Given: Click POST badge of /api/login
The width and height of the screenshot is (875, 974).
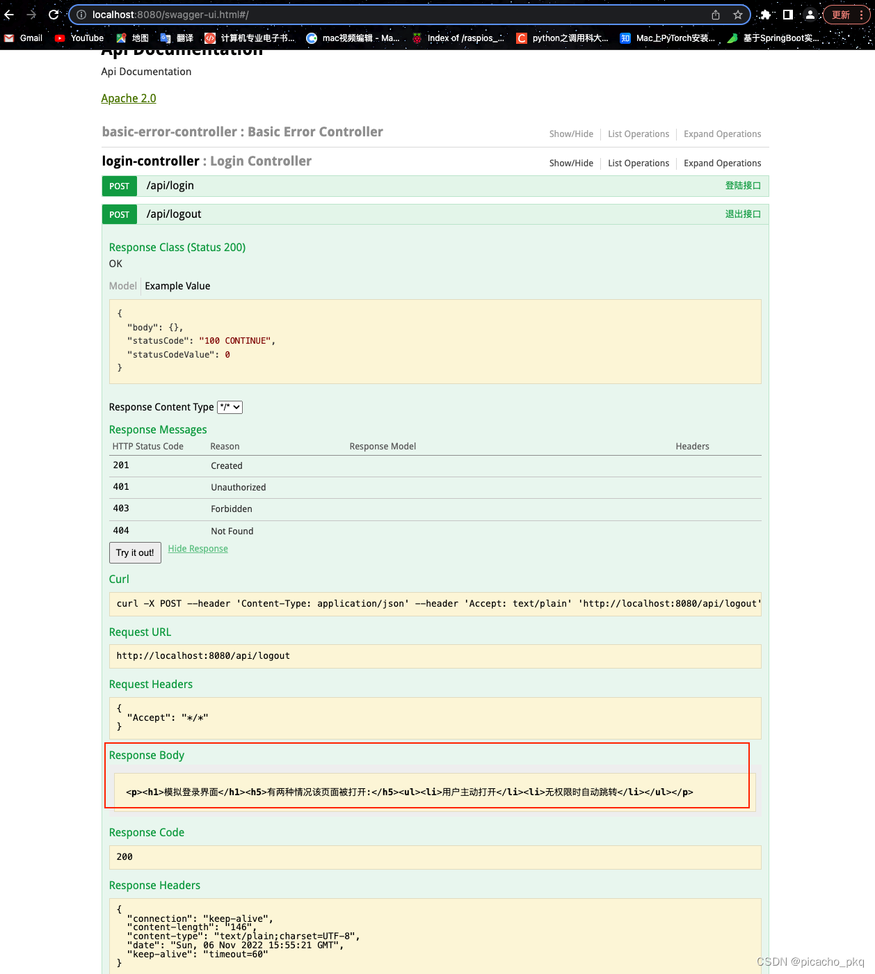Looking at the screenshot, I should tap(120, 186).
